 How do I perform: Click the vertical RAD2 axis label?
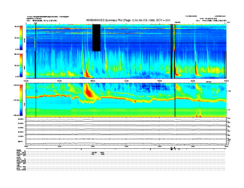[x=24, y=41]
